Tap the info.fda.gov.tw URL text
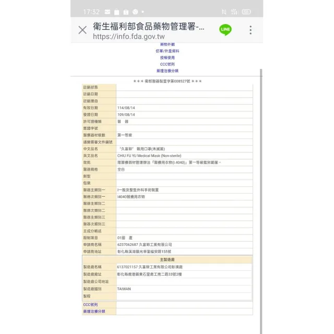This screenshot has height=334, width=334. (x=128, y=37)
